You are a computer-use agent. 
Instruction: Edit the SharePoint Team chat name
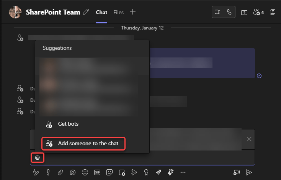pos(86,12)
